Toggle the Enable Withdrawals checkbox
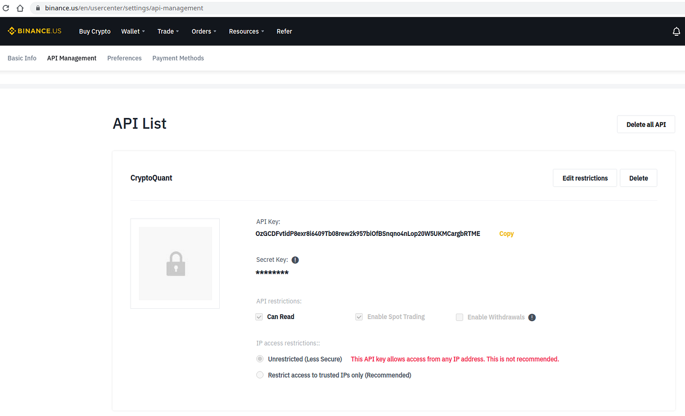 [459, 317]
